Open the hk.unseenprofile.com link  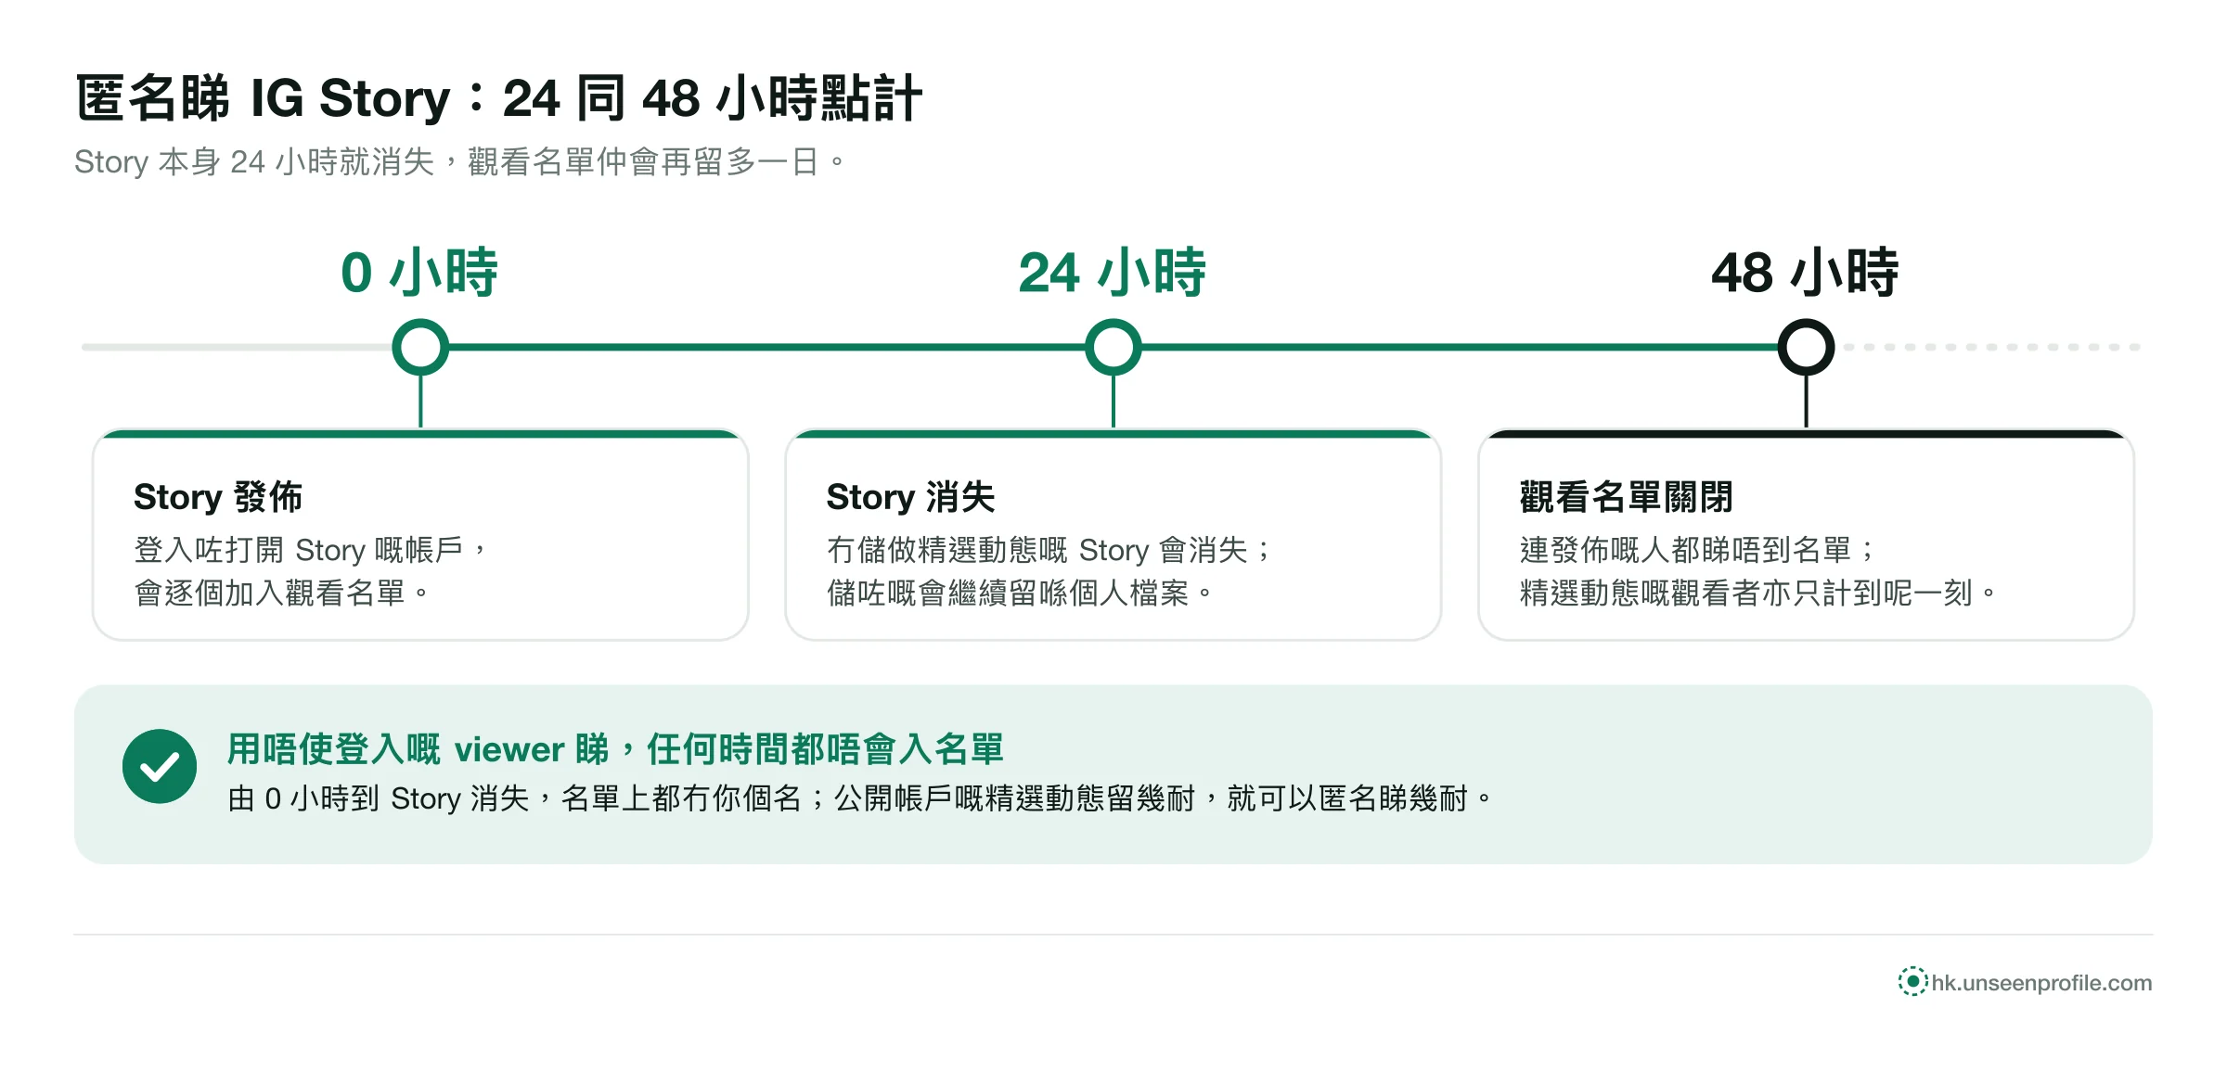pos(2041,983)
